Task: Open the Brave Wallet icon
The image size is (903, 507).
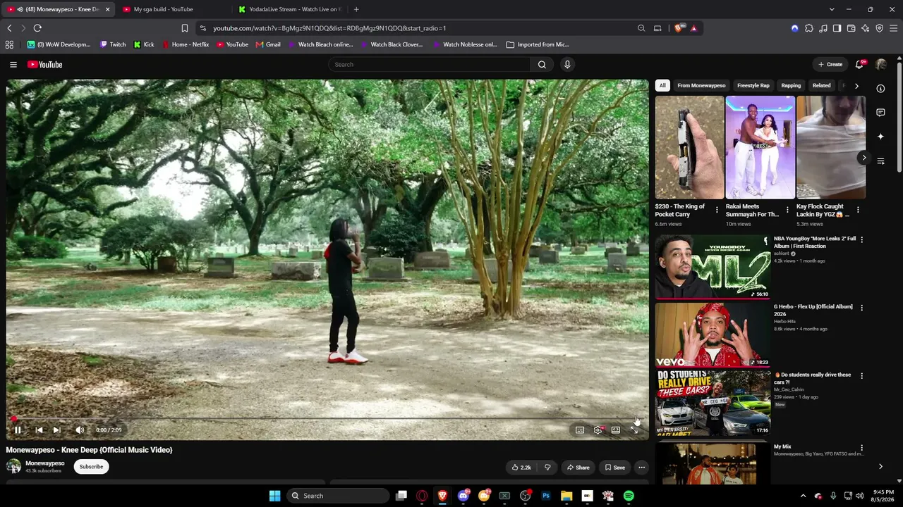Action: (852, 28)
